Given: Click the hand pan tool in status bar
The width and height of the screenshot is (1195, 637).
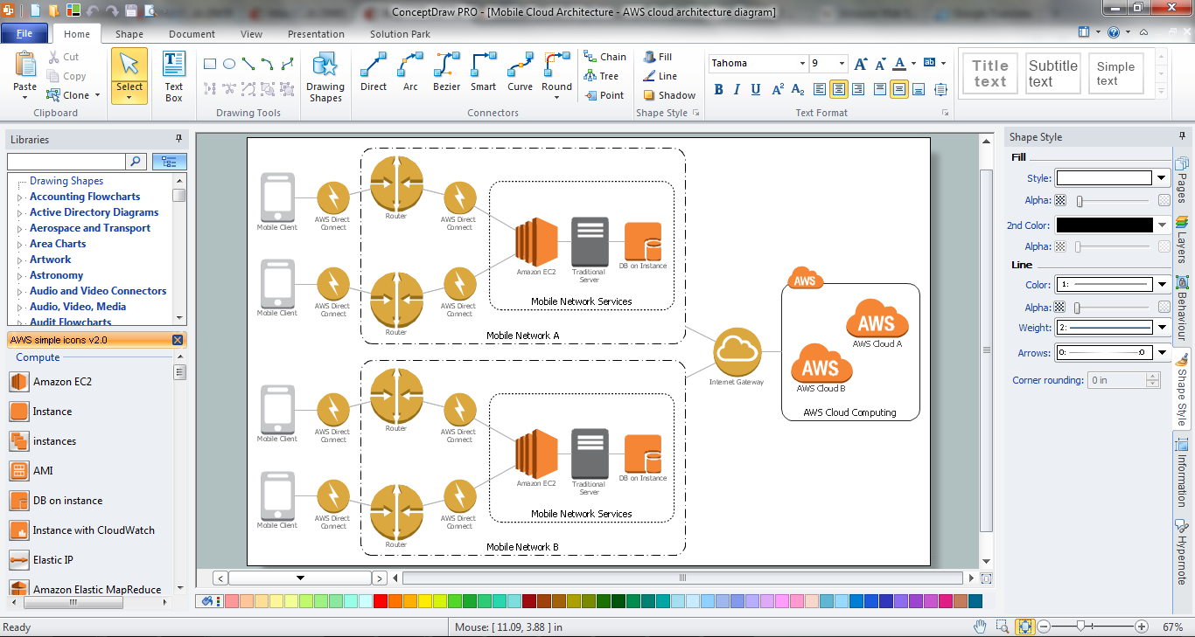Looking at the screenshot, I should 980,627.
